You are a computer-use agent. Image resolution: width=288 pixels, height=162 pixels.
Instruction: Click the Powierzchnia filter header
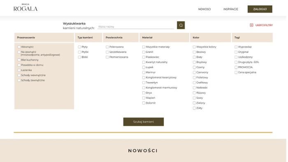click(x=121, y=37)
